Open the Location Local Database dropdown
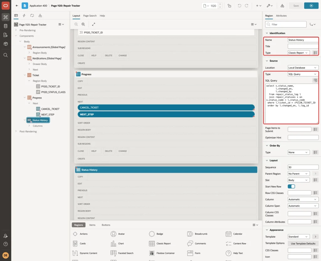 (x=303, y=68)
